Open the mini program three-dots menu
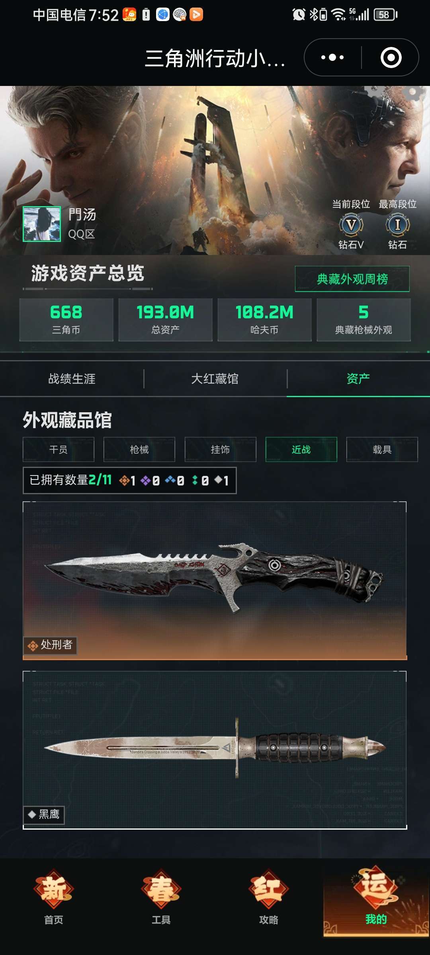The image size is (430, 955). (x=332, y=57)
